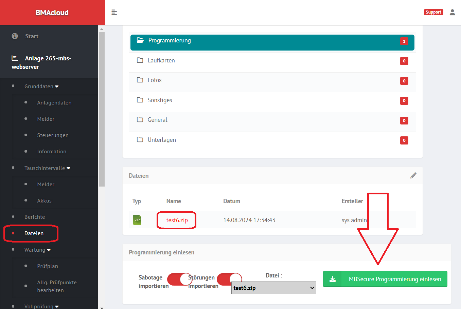Open Allg. Prüfpunkte bearbeiten in sidebar
Screen dimensions: 461x309
point(57,286)
